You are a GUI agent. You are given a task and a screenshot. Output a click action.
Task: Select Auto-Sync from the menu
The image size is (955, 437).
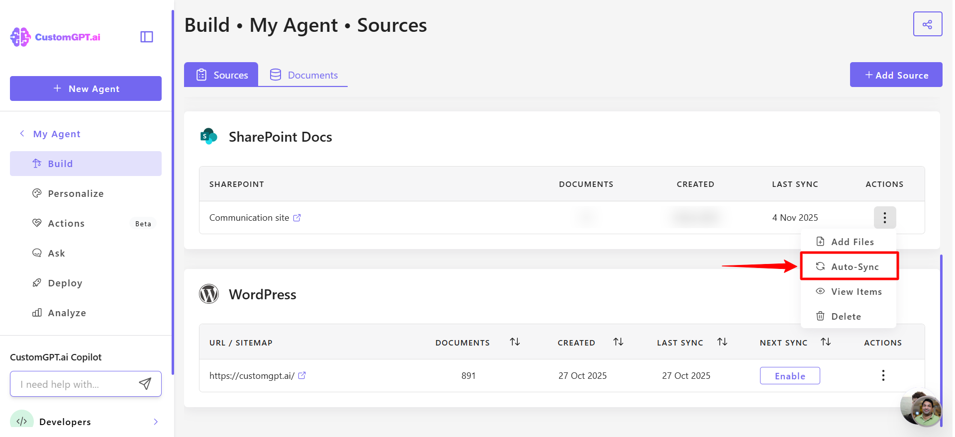click(x=849, y=266)
